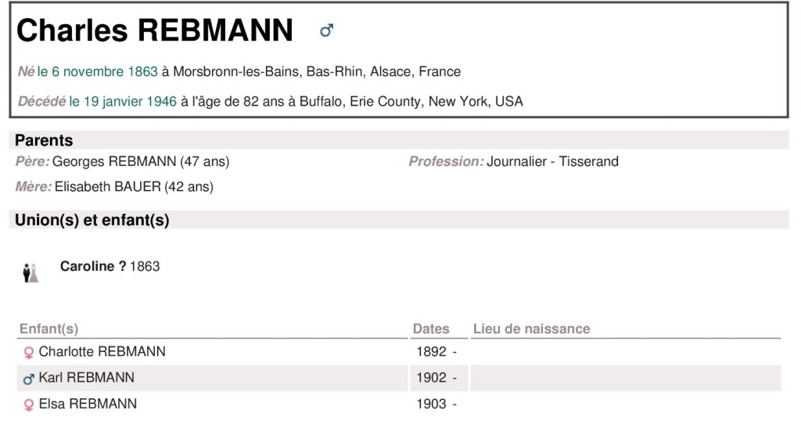Open birth date 6 novembre 1863
801x435 pixels.
[x=105, y=72]
